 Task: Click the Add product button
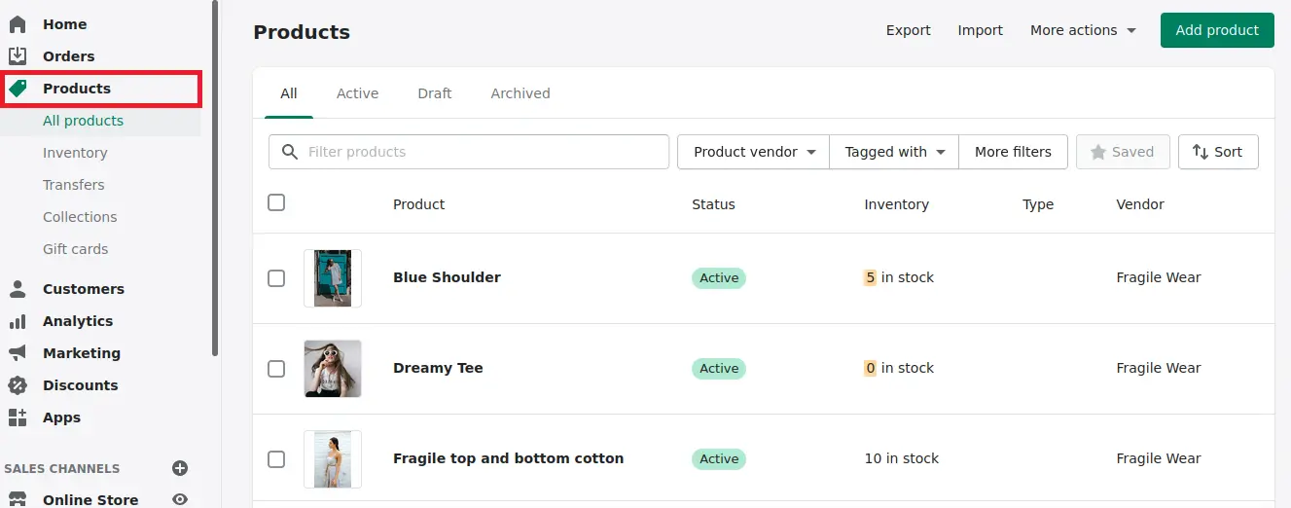click(1217, 30)
